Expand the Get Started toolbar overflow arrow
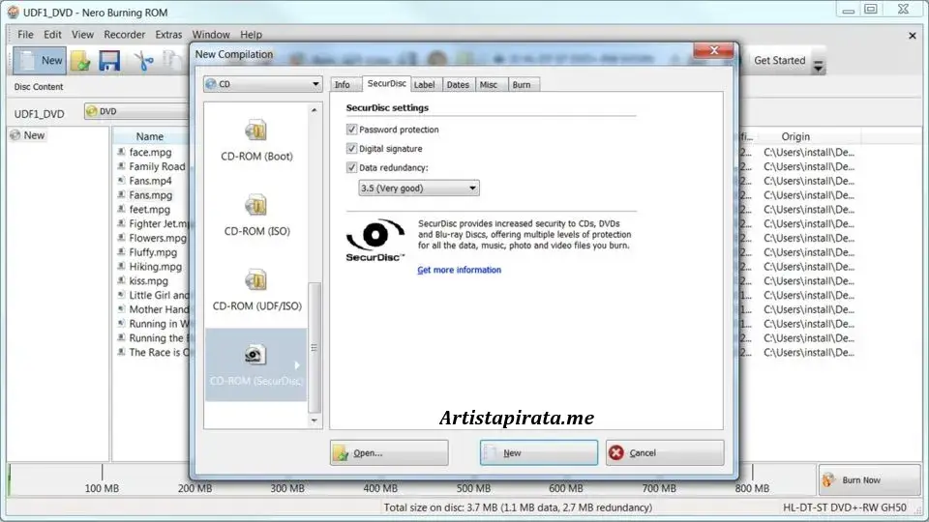 pyautogui.click(x=819, y=66)
